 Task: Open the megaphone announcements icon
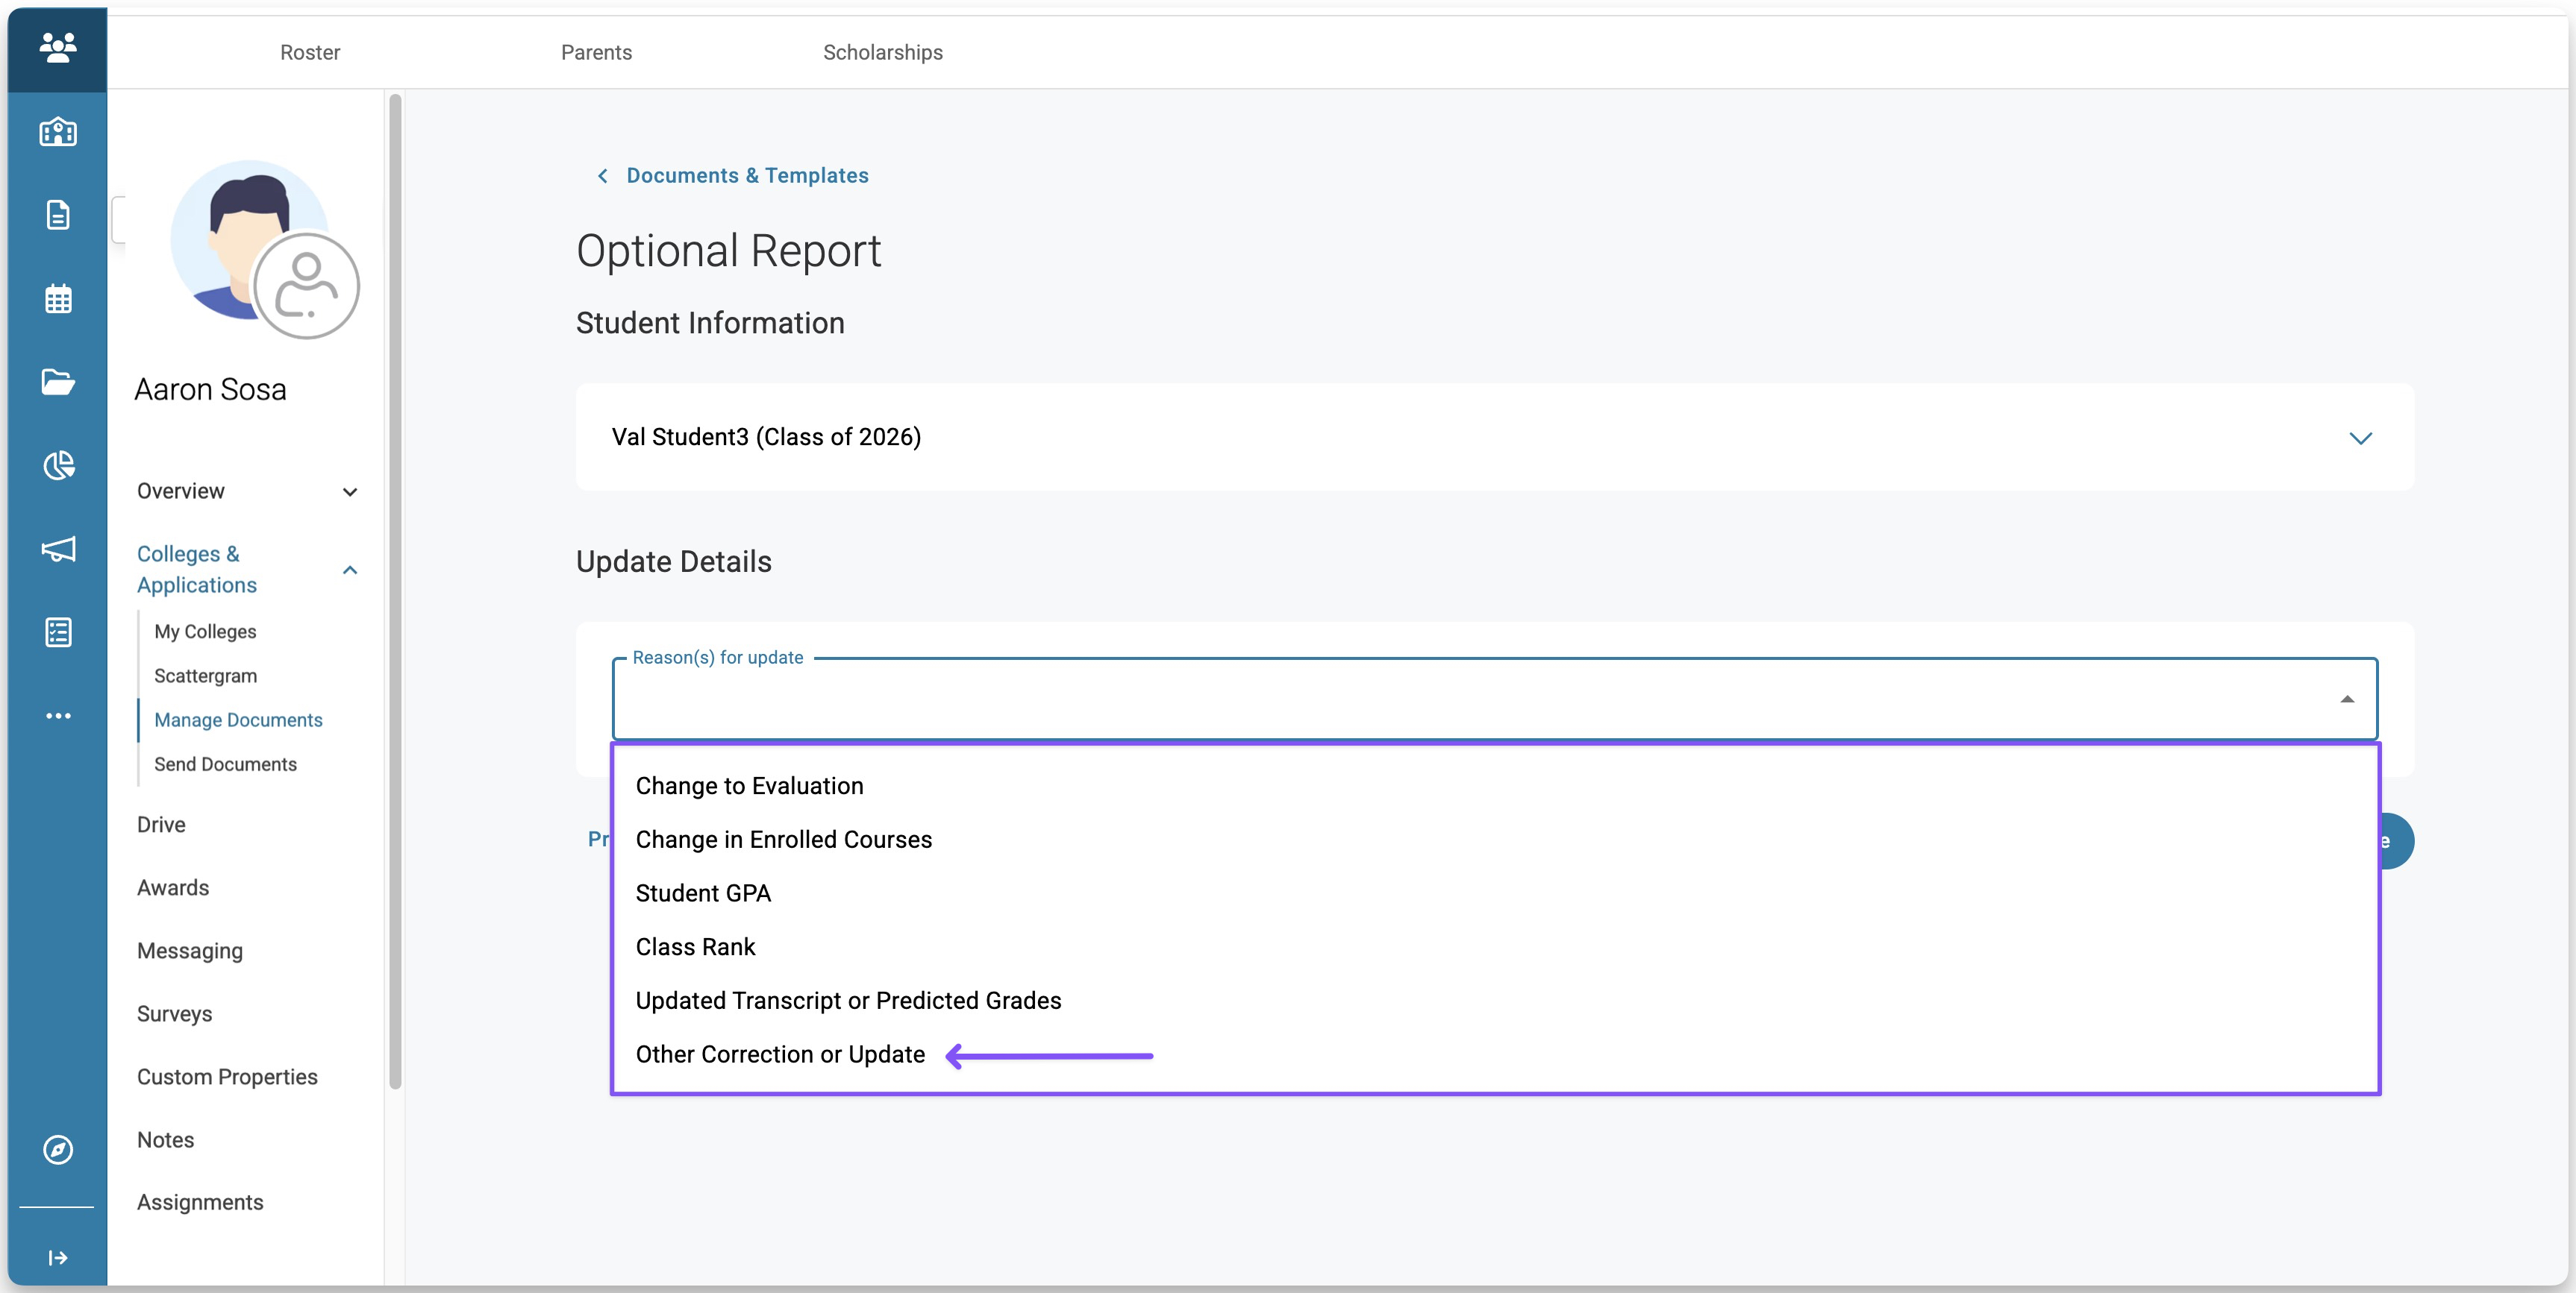pyautogui.click(x=58, y=549)
